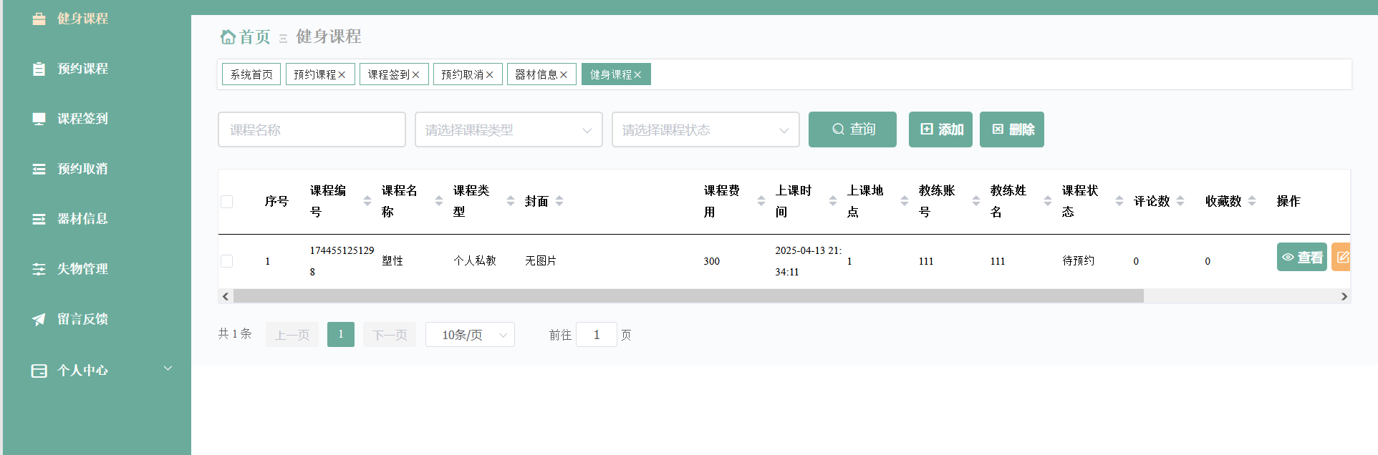Sort by 课程状态 column arrows
The image size is (1378, 455).
[1119, 201]
